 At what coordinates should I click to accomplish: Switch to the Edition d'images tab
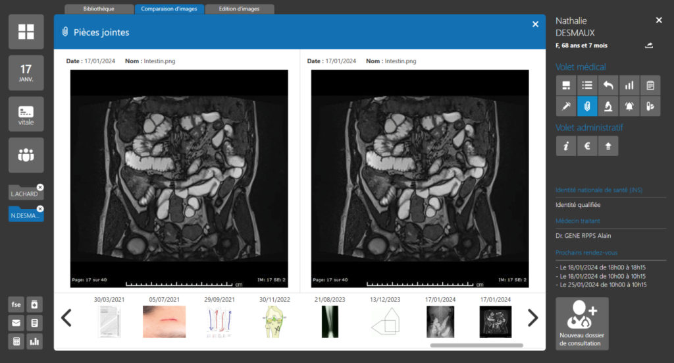[240, 9]
